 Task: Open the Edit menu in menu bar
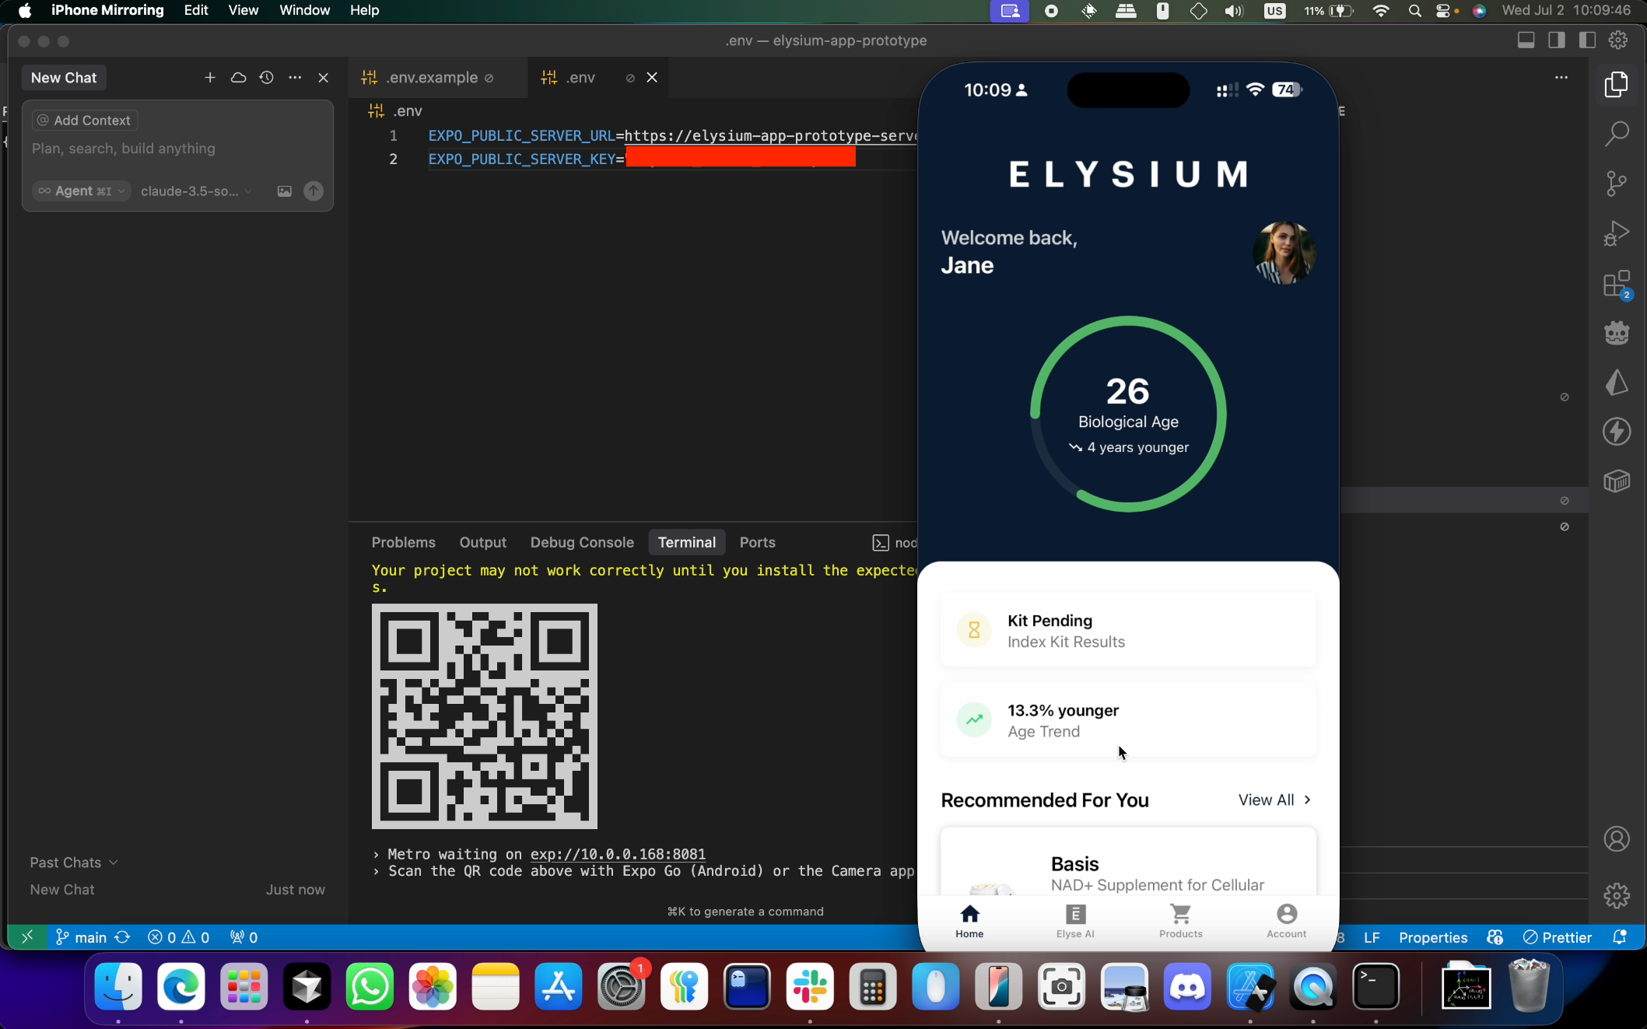196,10
